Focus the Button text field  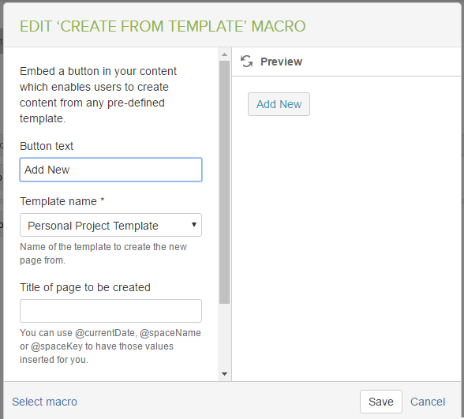click(110, 170)
